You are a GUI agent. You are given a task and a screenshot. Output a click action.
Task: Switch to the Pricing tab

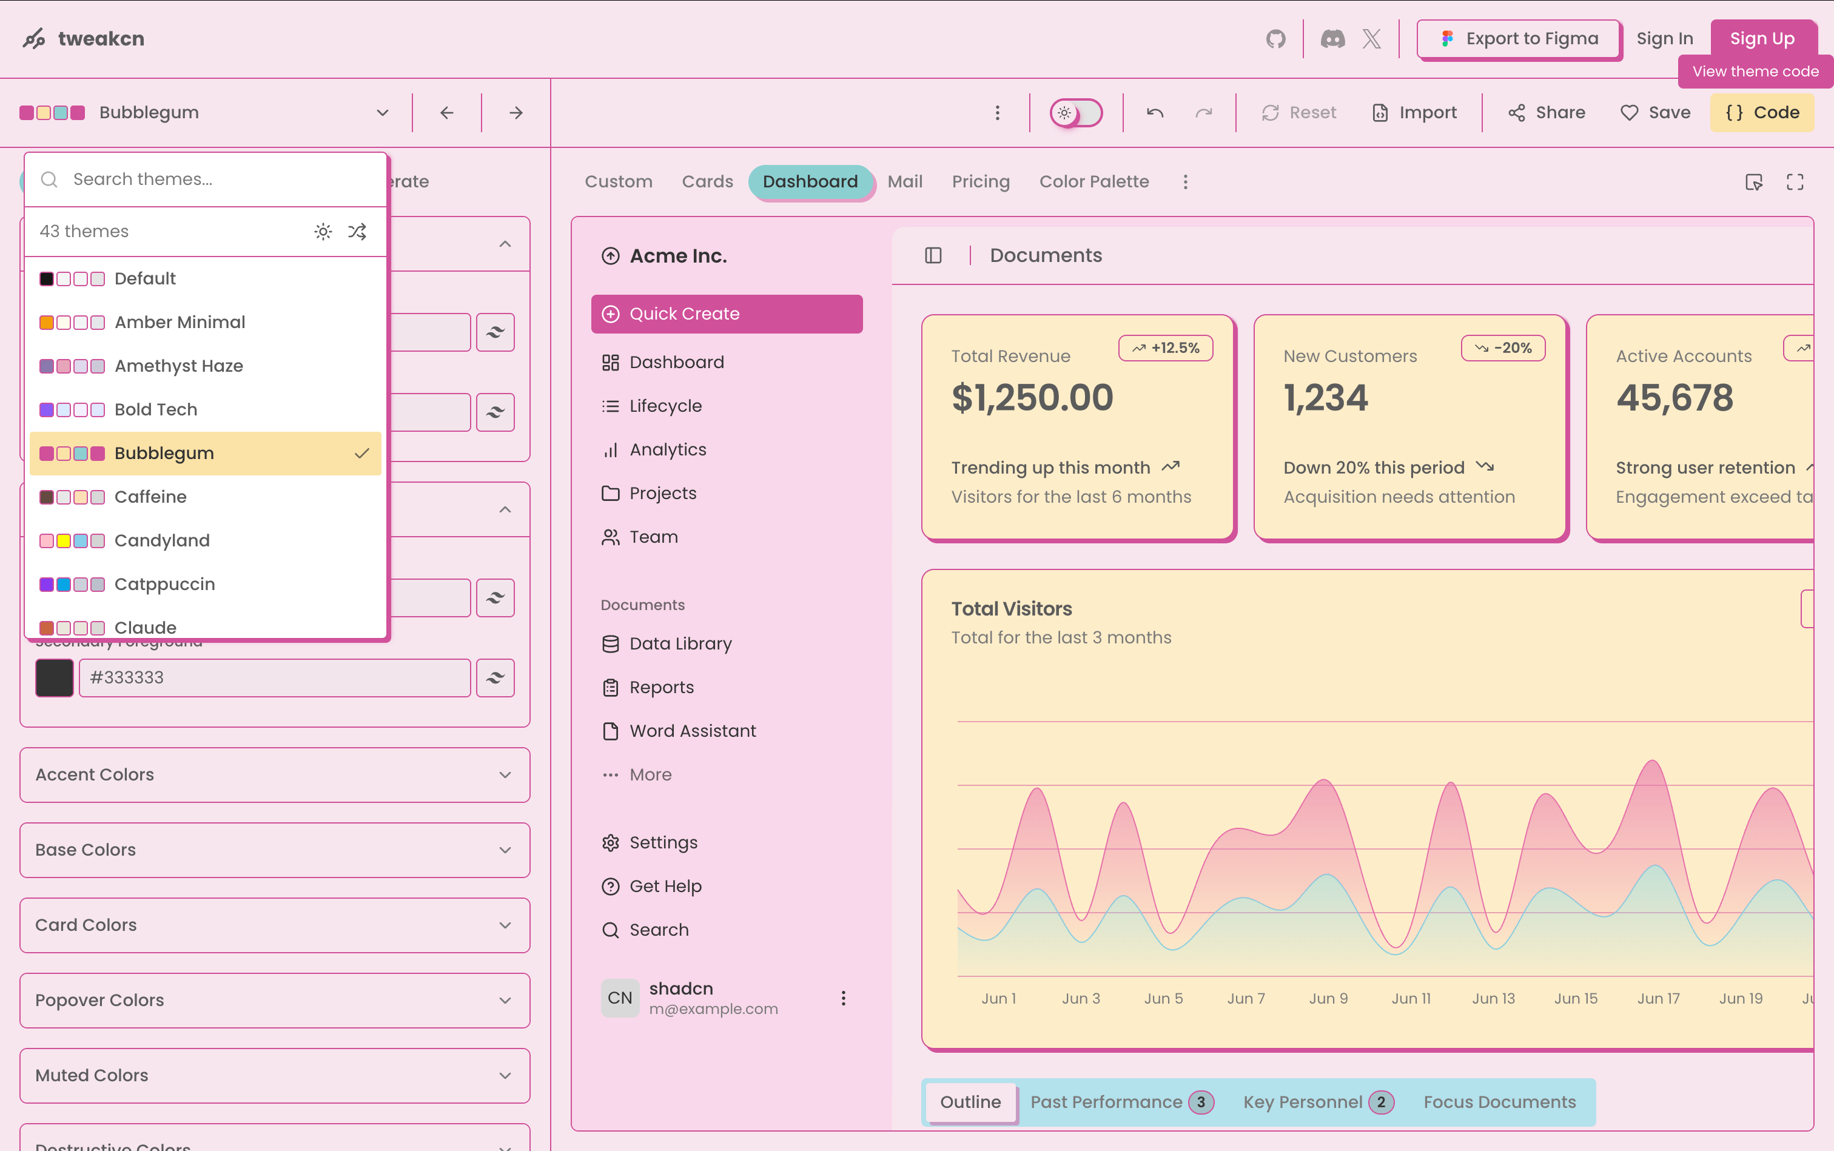[x=981, y=182]
